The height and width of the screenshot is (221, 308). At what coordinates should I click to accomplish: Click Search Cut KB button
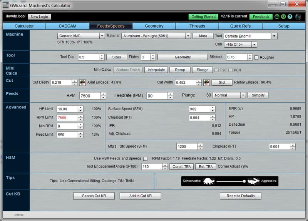(94, 196)
